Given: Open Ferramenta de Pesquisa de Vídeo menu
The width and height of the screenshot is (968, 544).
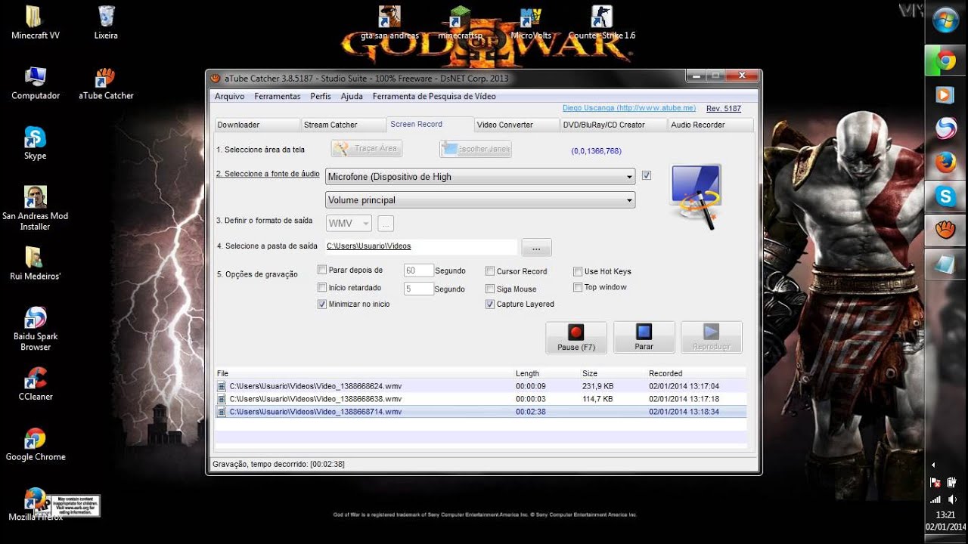Looking at the screenshot, I should coord(434,96).
